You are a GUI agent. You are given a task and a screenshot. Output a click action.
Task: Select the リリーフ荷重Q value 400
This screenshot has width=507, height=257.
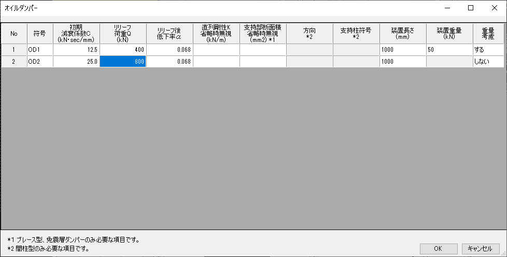click(x=123, y=50)
